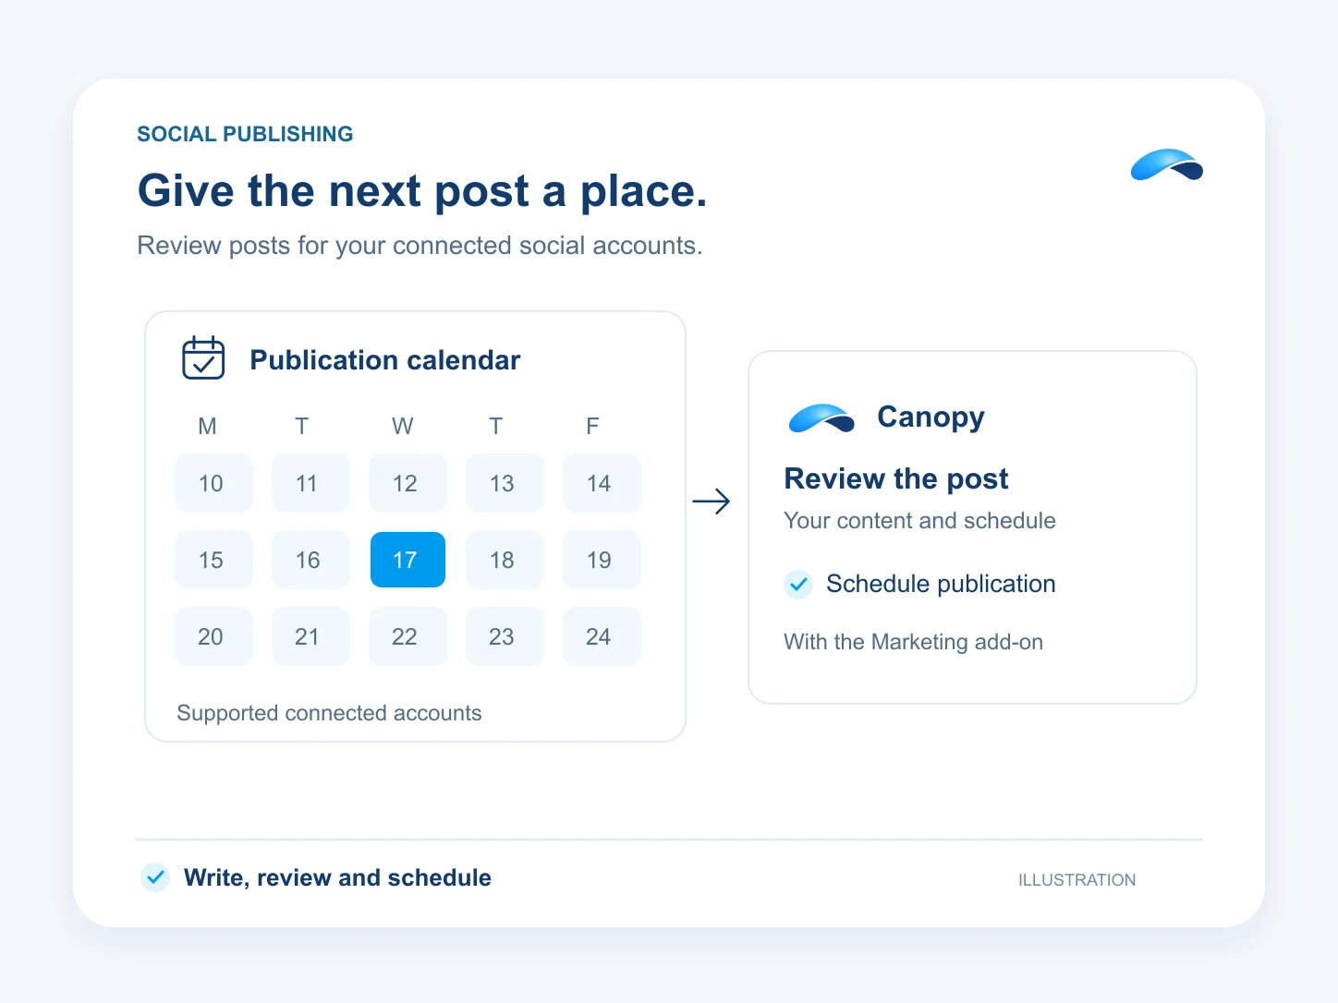Click the checkmark beside Write, review and schedule

(x=155, y=876)
